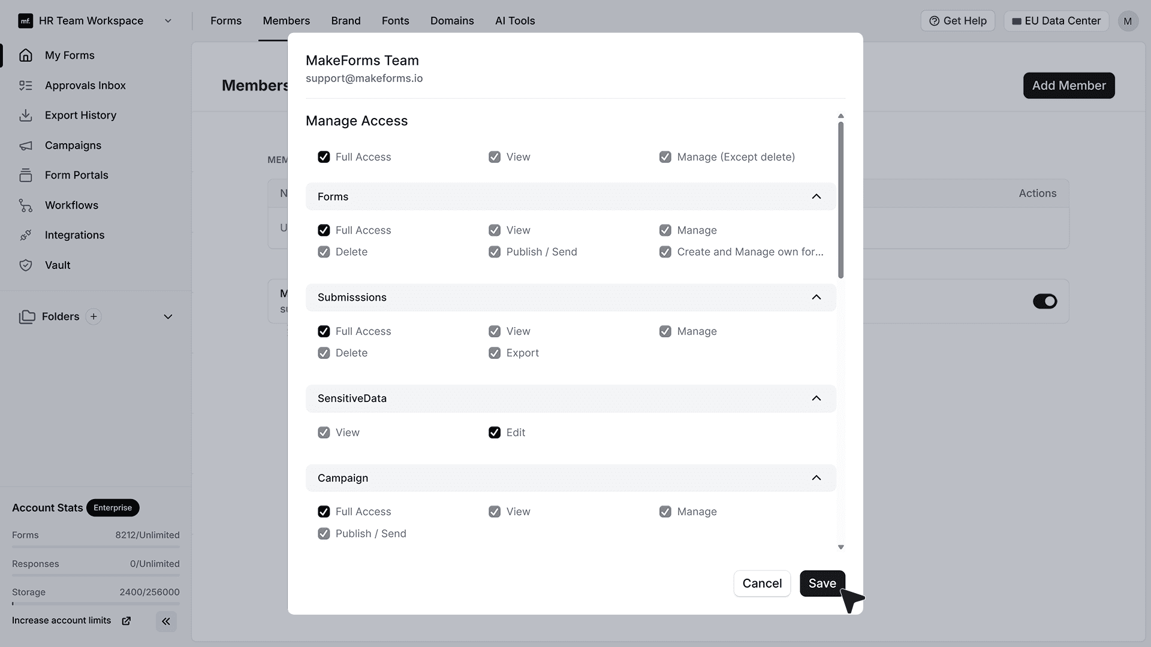Click the Workflows branch icon
This screenshot has width=1151, height=647.
25,205
